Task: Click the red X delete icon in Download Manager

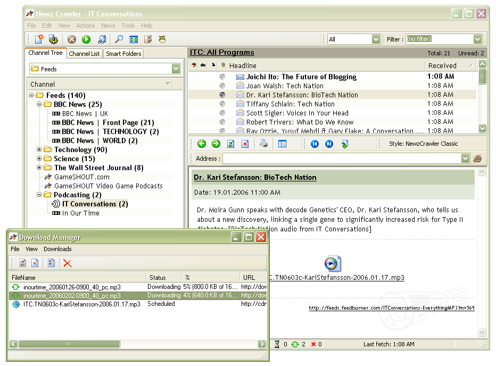Action: click(68, 263)
